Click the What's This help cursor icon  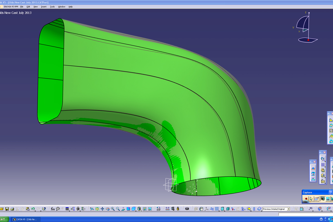point(44,209)
